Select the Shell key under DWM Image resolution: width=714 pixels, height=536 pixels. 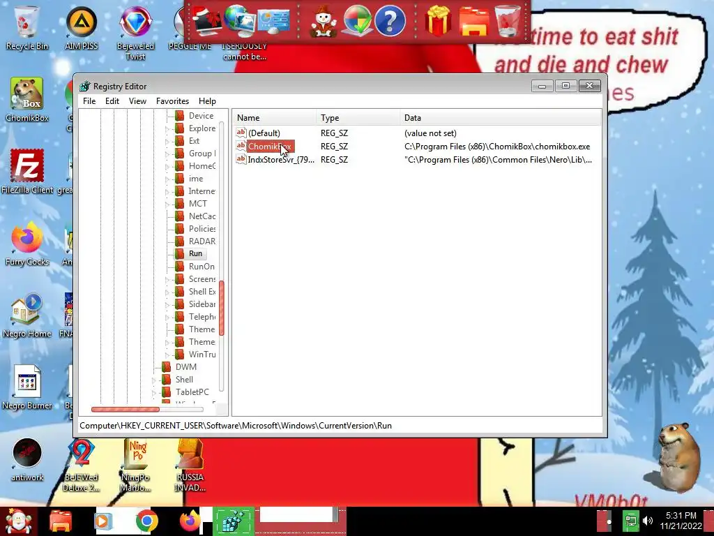(x=184, y=379)
